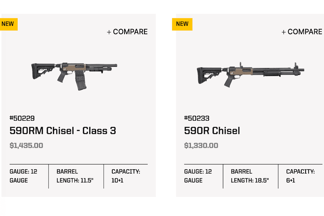Open the 590RM Chisel - Class 3 product page
This screenshot has width=324, height=216.
pyautogui.click(x=63, y=131)
